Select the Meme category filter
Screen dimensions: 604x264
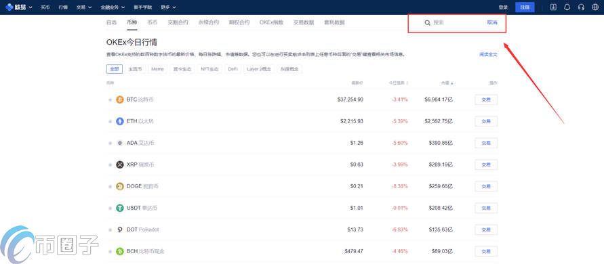tap(157, 69)
